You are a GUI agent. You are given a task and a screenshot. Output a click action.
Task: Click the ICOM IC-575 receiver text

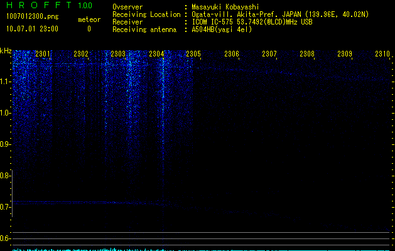[252, 22]
